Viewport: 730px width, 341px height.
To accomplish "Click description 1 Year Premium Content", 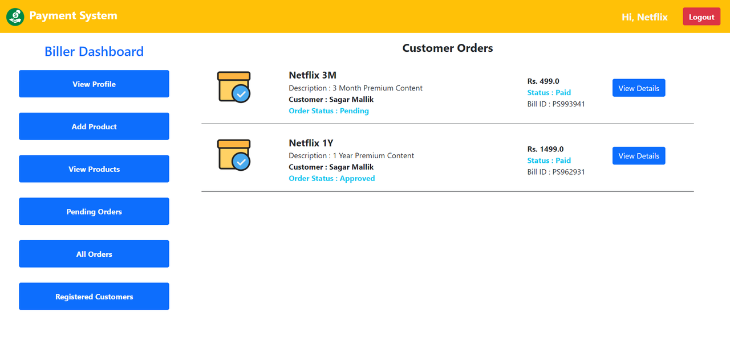I will [x=351, y=156].
